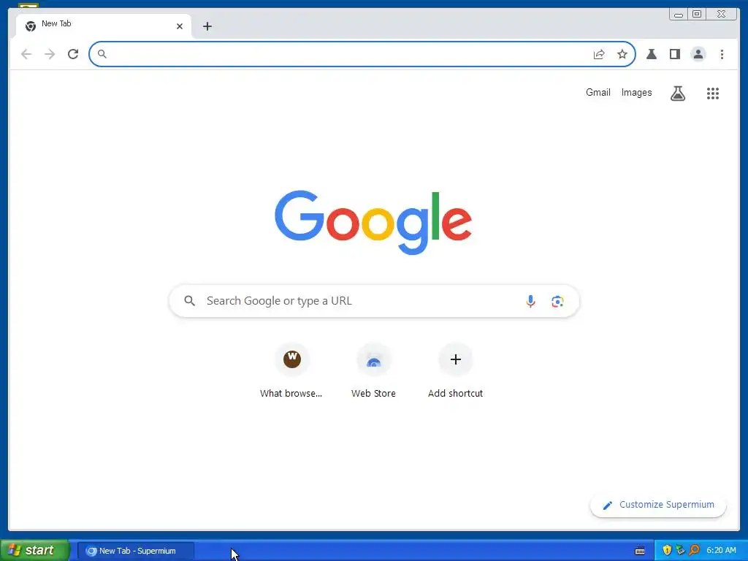Image resolution: width=748 pixels, height=561 pixels.
Task: Click the magnifier icon in Google search box
Action: (x=189, y=300)
